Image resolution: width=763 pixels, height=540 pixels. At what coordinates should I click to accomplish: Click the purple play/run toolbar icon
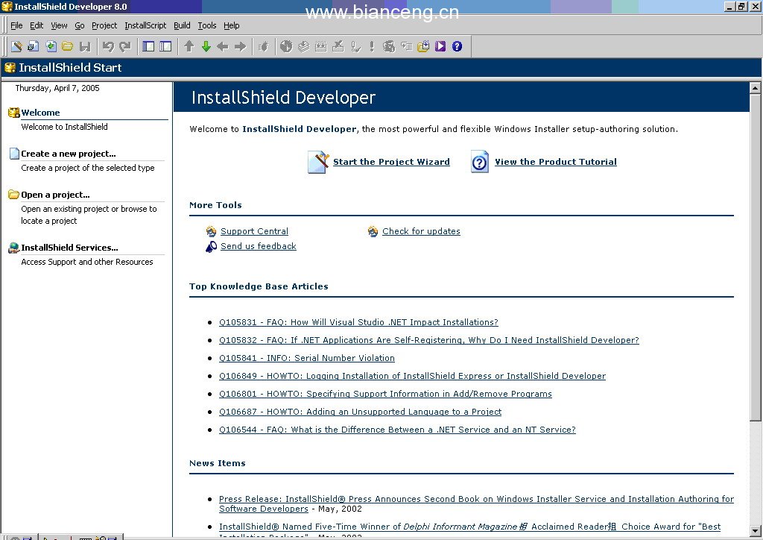[440, 46]
